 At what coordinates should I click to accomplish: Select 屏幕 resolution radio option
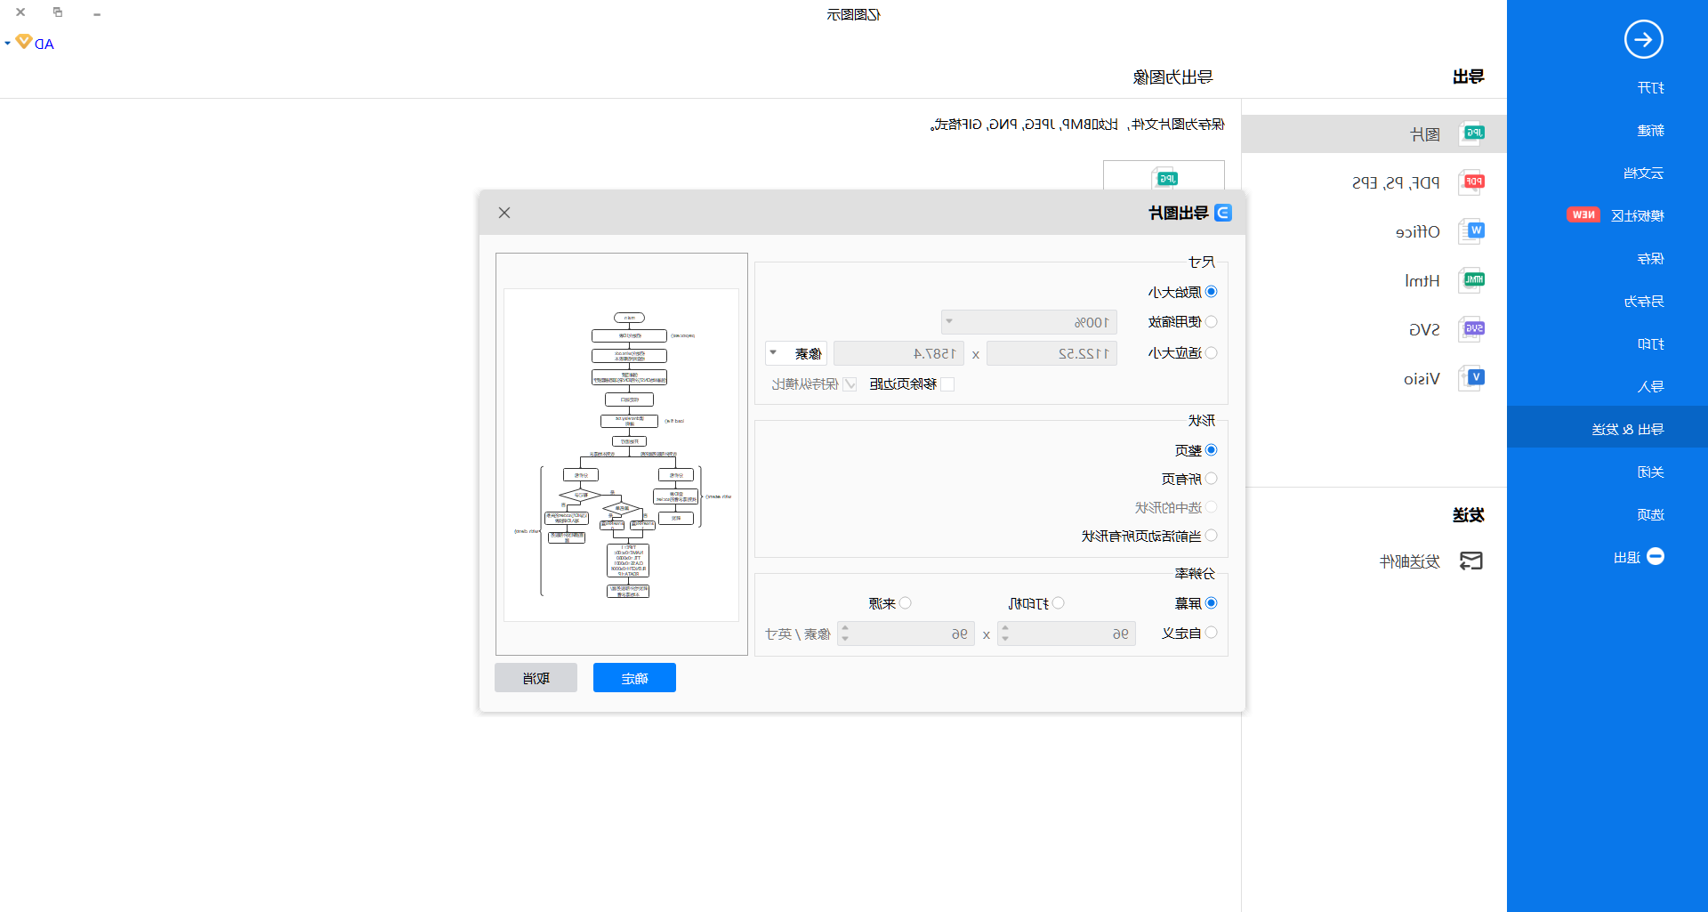tap(1212, 603)
